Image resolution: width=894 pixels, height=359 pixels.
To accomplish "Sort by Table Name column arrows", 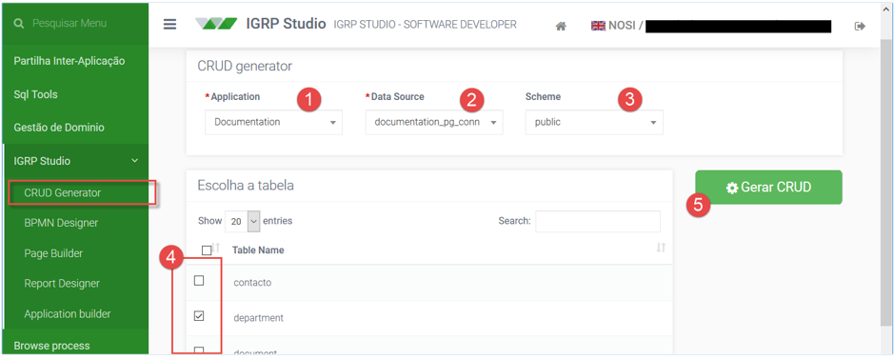I will (x=661, y=248).
